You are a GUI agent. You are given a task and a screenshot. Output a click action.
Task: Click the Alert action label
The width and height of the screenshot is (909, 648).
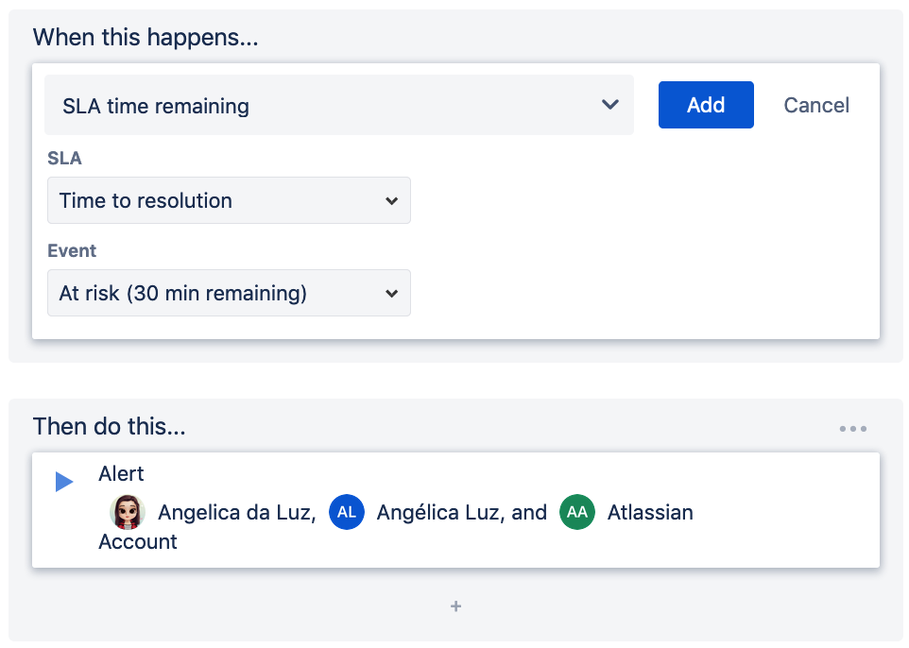tap(121, 472)
